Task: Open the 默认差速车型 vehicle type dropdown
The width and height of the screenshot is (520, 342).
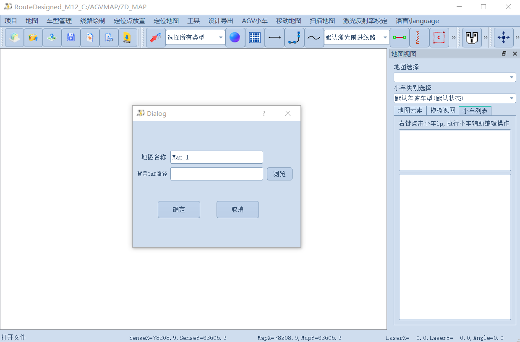Action: pos(455,98)
